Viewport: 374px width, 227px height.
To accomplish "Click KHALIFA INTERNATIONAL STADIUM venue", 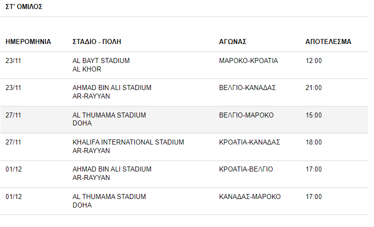I will click(128, 142).
